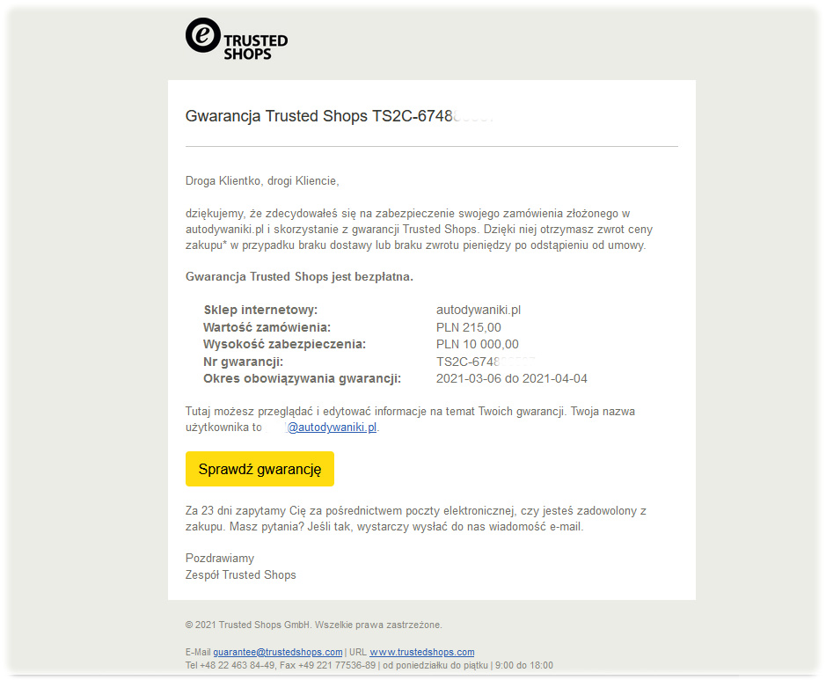Click the yellow Sprawdź gwarancję button
Screen dimensions: 826x680
point(259,469)
